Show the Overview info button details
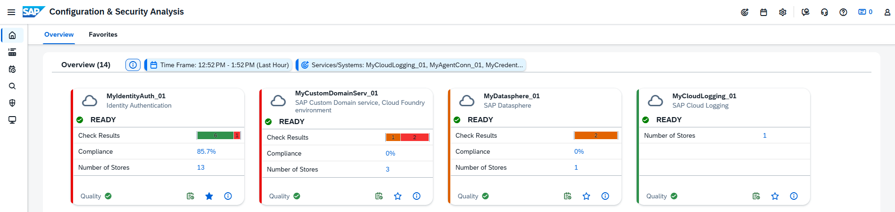 coord(133,65)
